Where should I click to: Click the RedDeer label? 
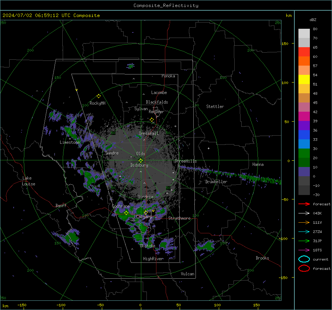coord(156,112)
